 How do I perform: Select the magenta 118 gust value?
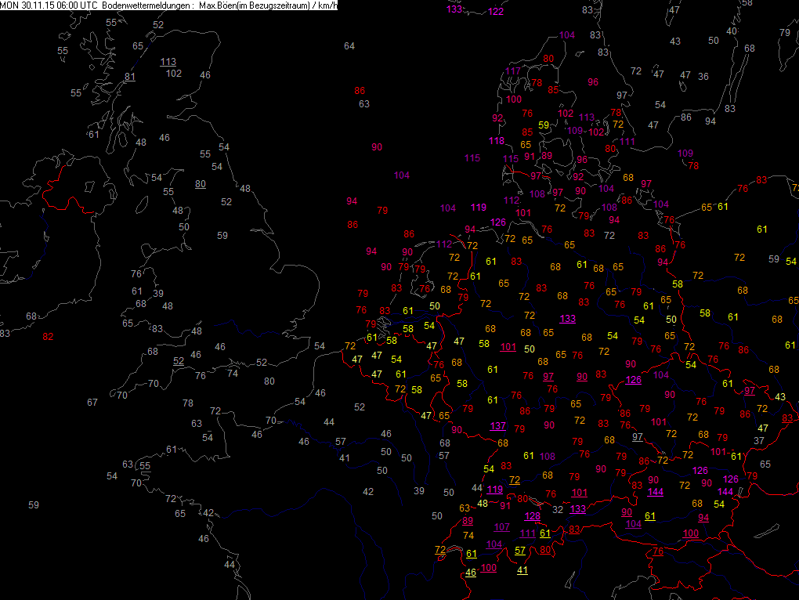tap(497, 141)
